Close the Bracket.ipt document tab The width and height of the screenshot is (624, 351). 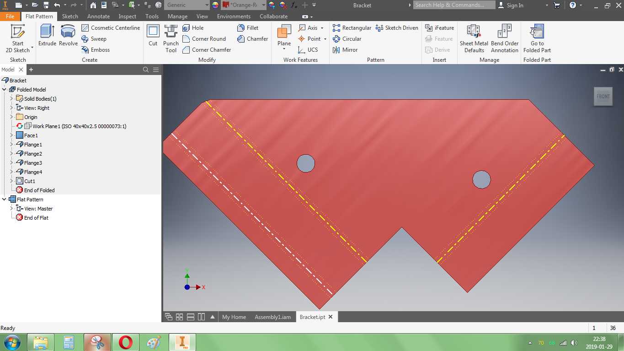coord(331,317)
